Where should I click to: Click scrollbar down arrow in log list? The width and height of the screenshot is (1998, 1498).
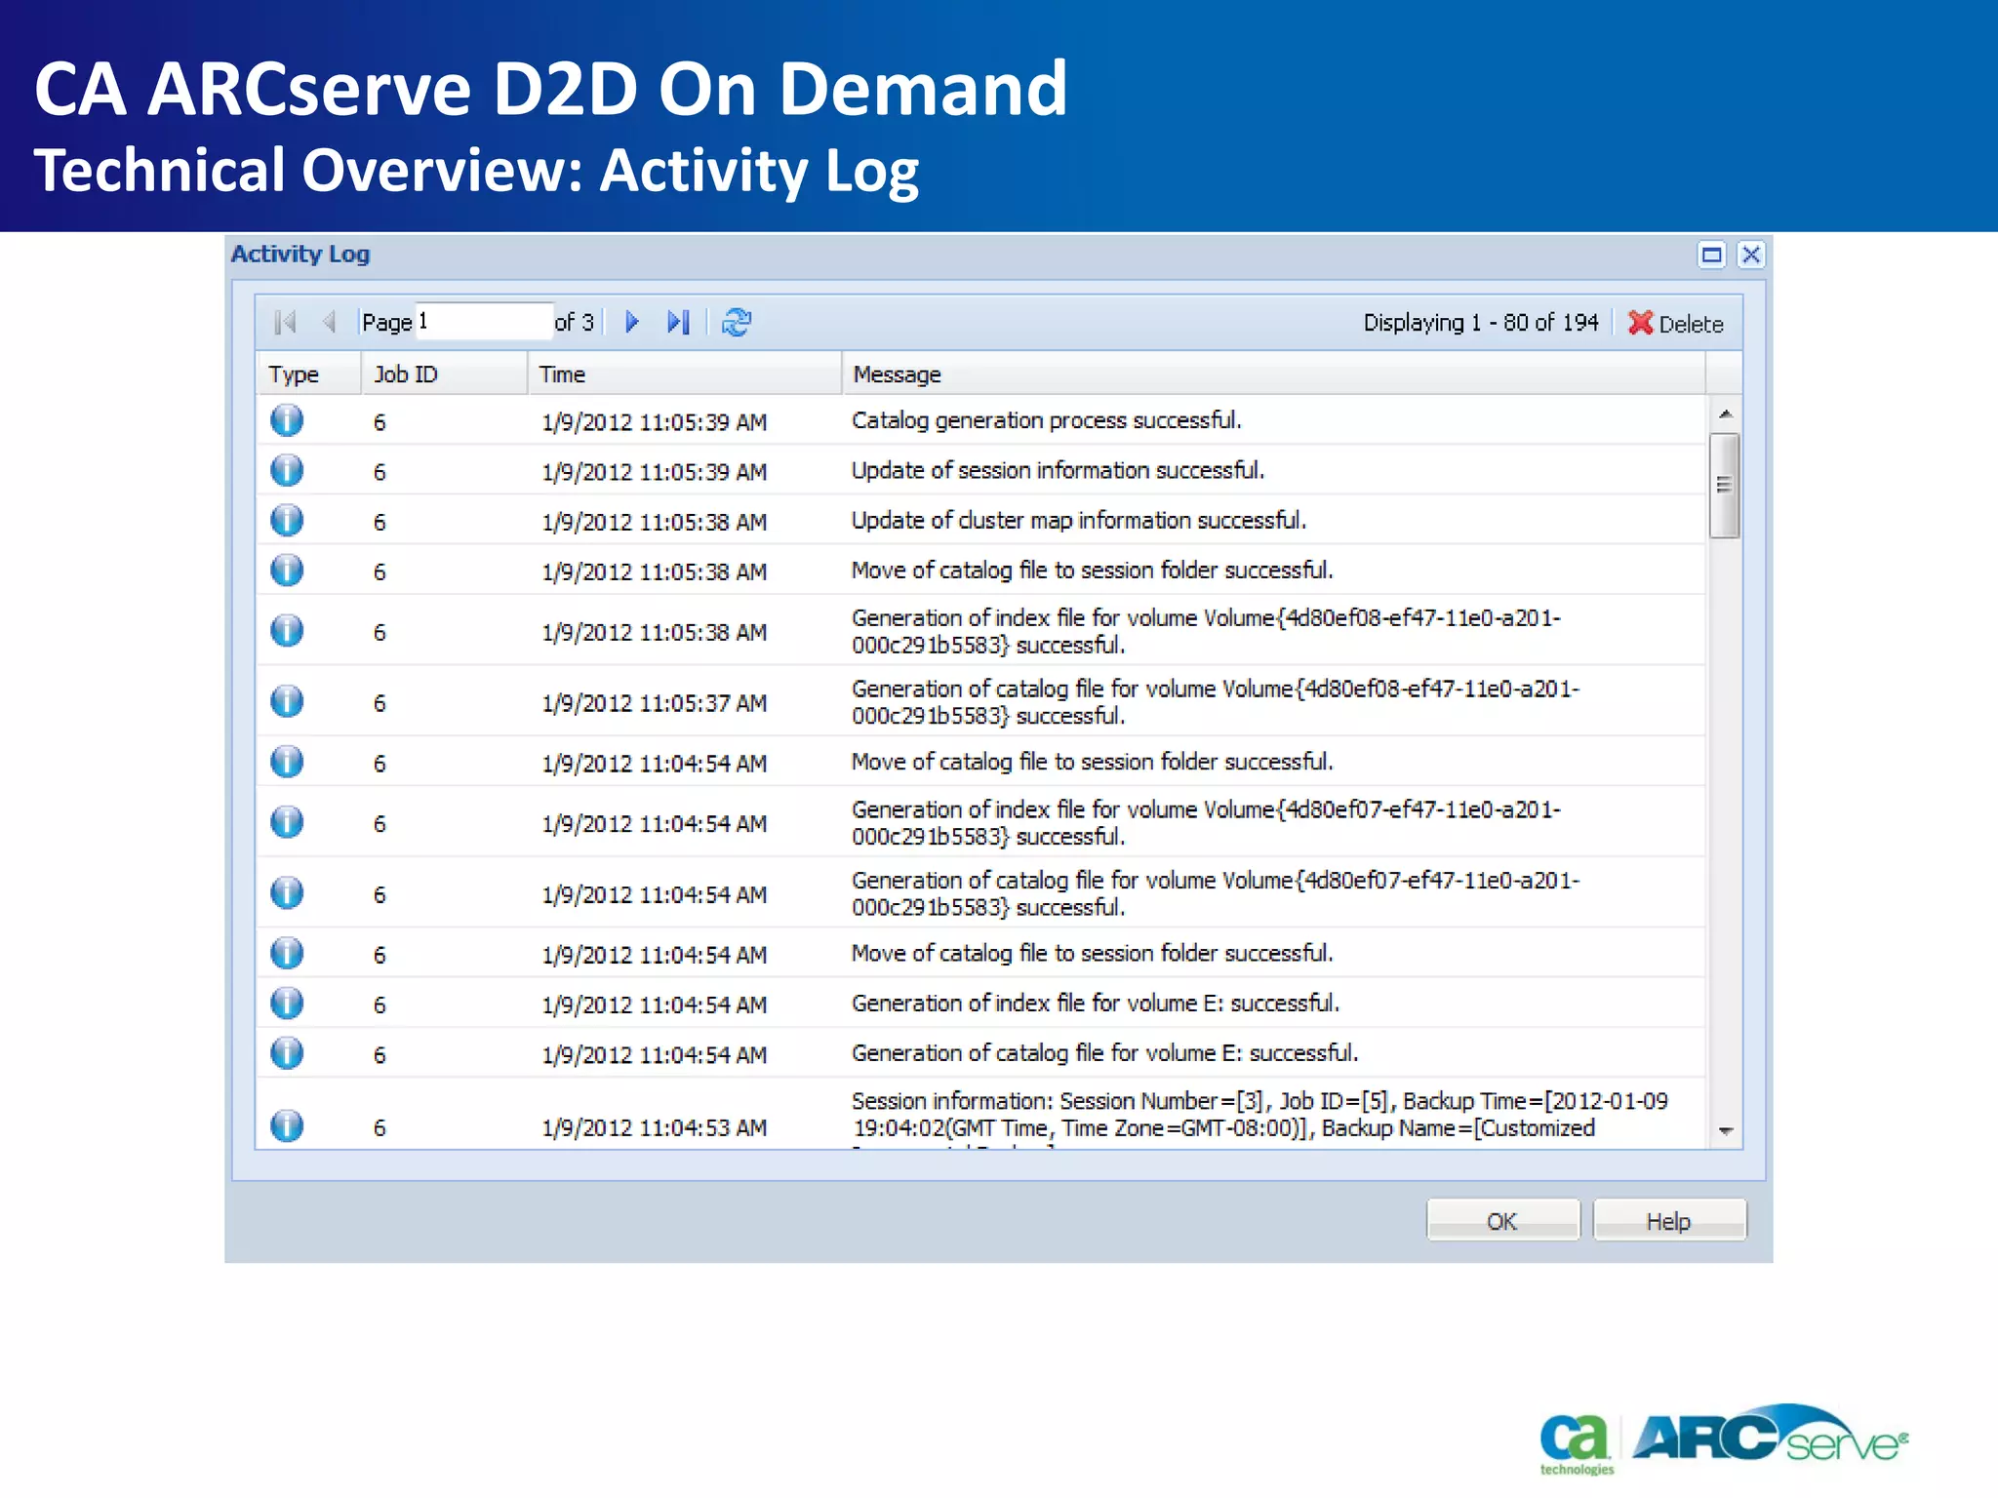click(x=1725, y=1131)
